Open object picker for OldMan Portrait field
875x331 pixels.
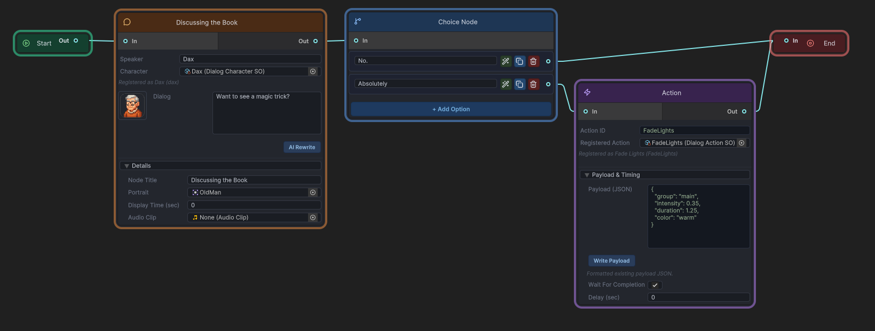[x=313, y=192]
